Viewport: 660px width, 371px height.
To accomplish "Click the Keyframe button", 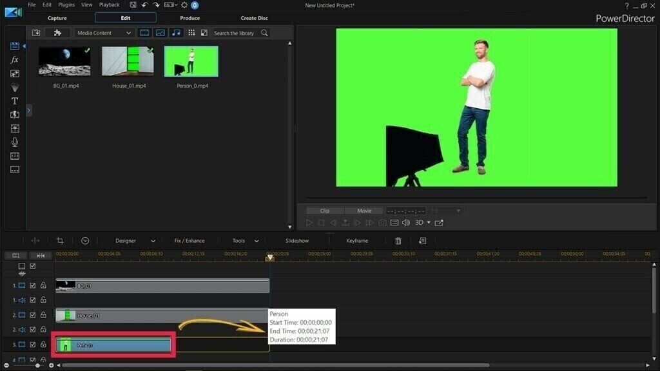I will click(x=357, y=241).
